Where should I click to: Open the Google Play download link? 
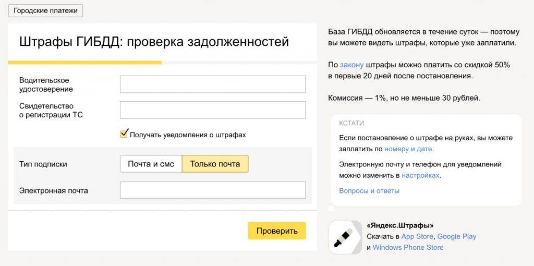click(x=457, y=236)
